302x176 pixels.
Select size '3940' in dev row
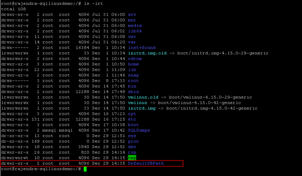tap(84, 147)
